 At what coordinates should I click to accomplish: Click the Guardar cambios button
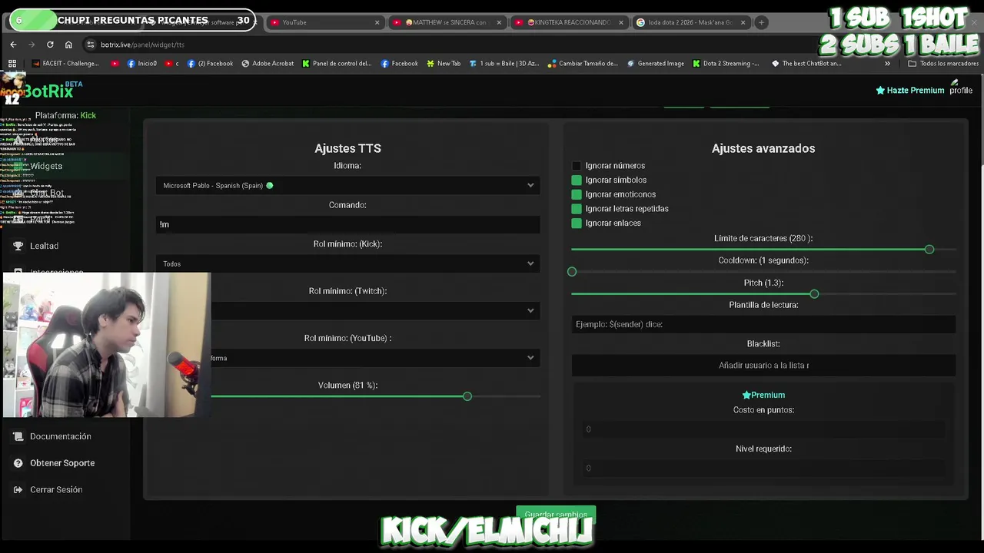click(556, 515)
